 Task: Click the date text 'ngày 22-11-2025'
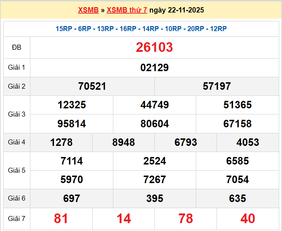pos(177,10)
